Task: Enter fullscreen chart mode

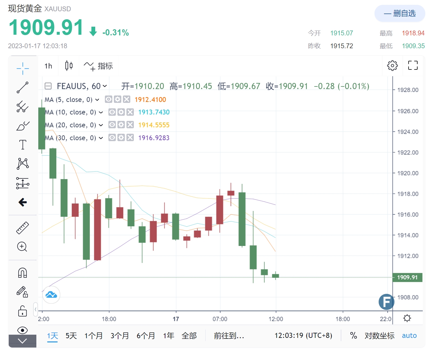Action: [x=413, y=66]
